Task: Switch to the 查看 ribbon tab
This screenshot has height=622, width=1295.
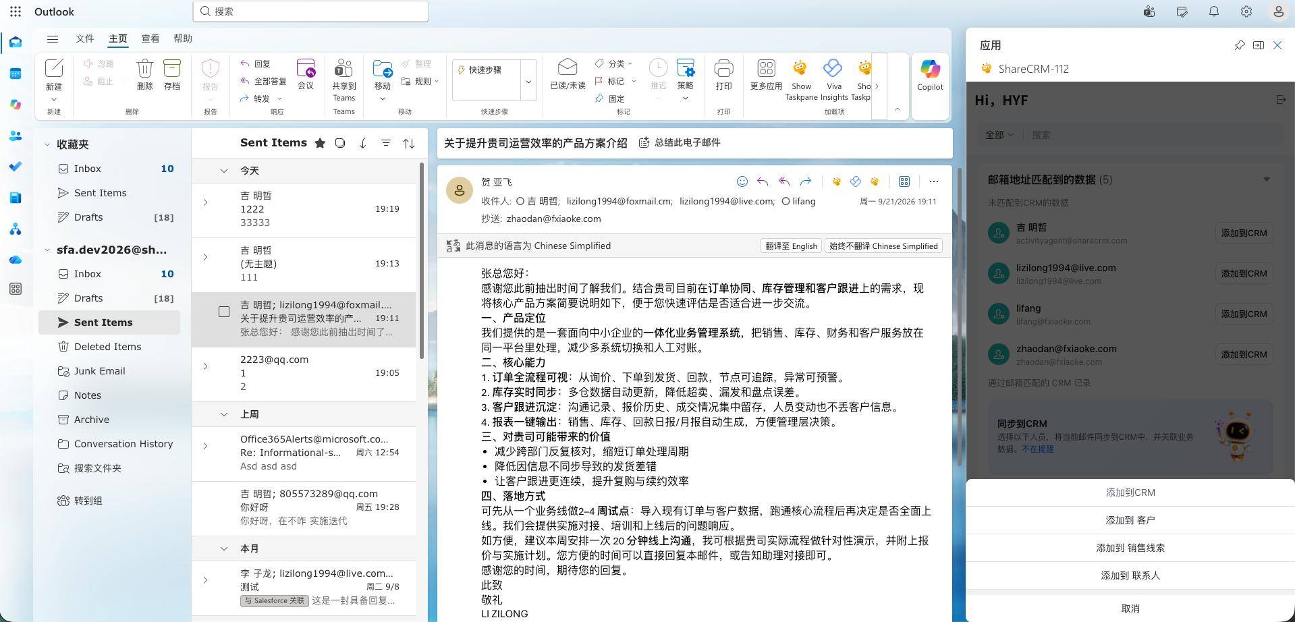Action: [150, 38]
